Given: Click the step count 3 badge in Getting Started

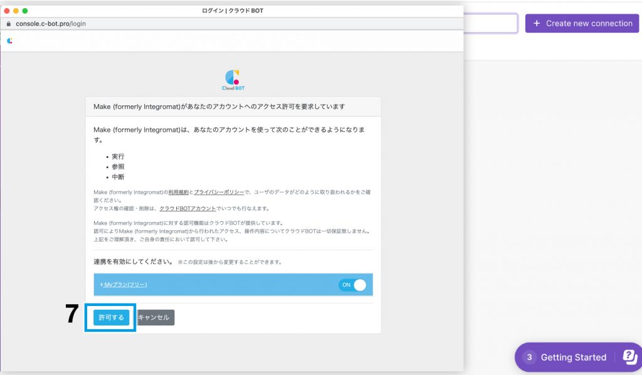Looking at the screenshot, I should click(529, 357).
